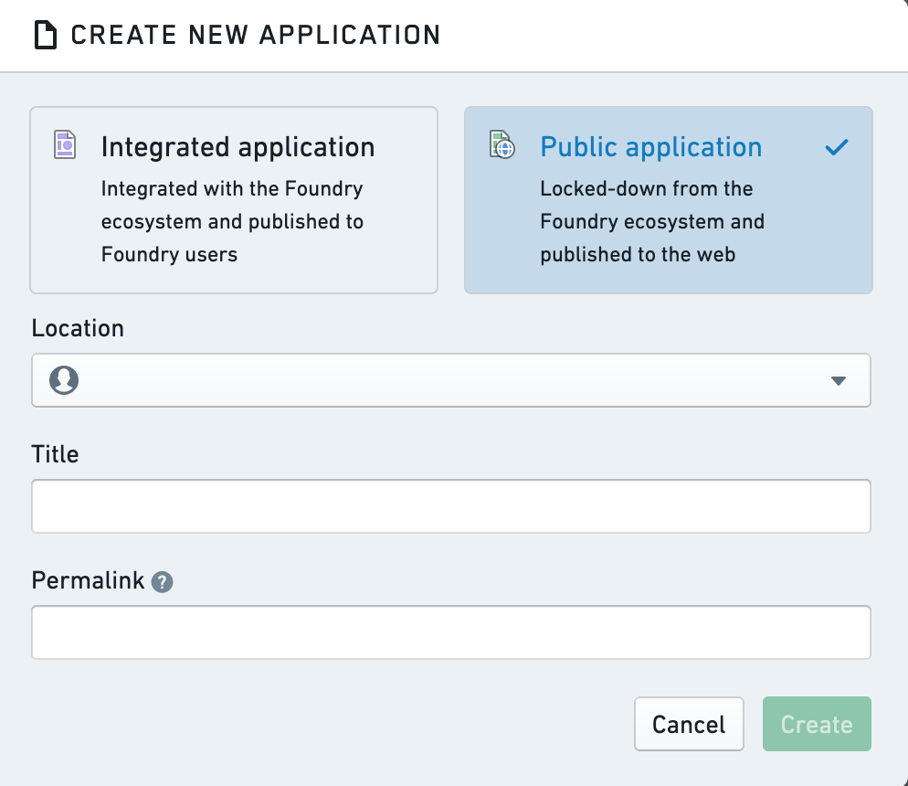Image resolution: width=908 pixels, height=786 pixels.
Task: Click the document icon beside Create New Application
Action: tap(45, 35)
